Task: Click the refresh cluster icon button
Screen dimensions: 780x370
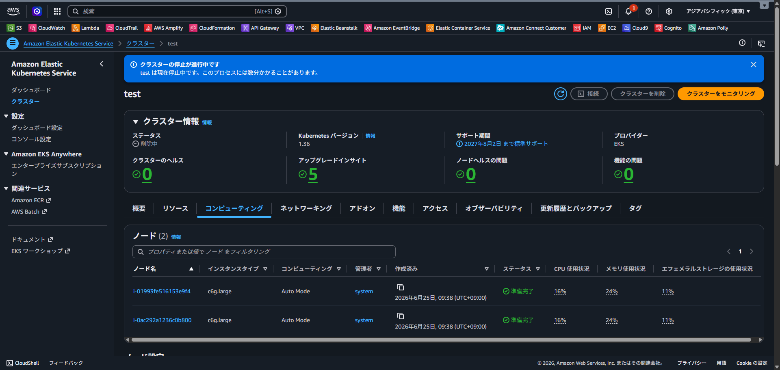Action: [x=561, y=94]
